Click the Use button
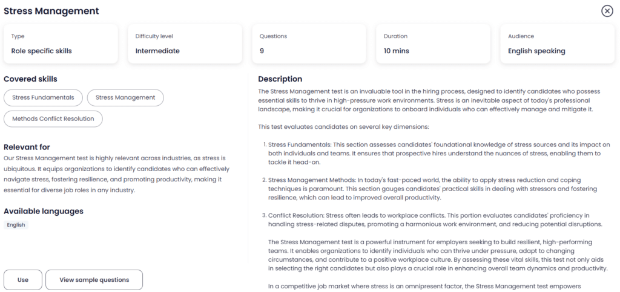 click(x=23, y=280)
